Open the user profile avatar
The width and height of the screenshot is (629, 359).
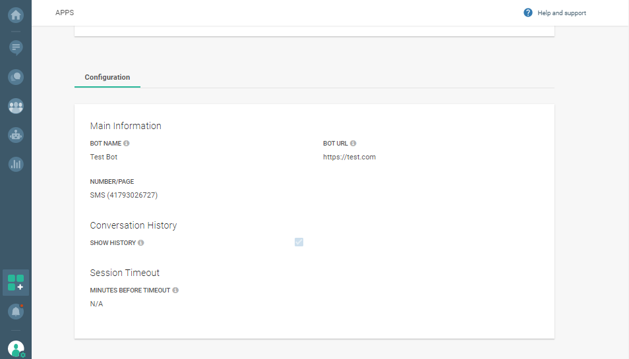pyautogui.click(x=16, y=348)
